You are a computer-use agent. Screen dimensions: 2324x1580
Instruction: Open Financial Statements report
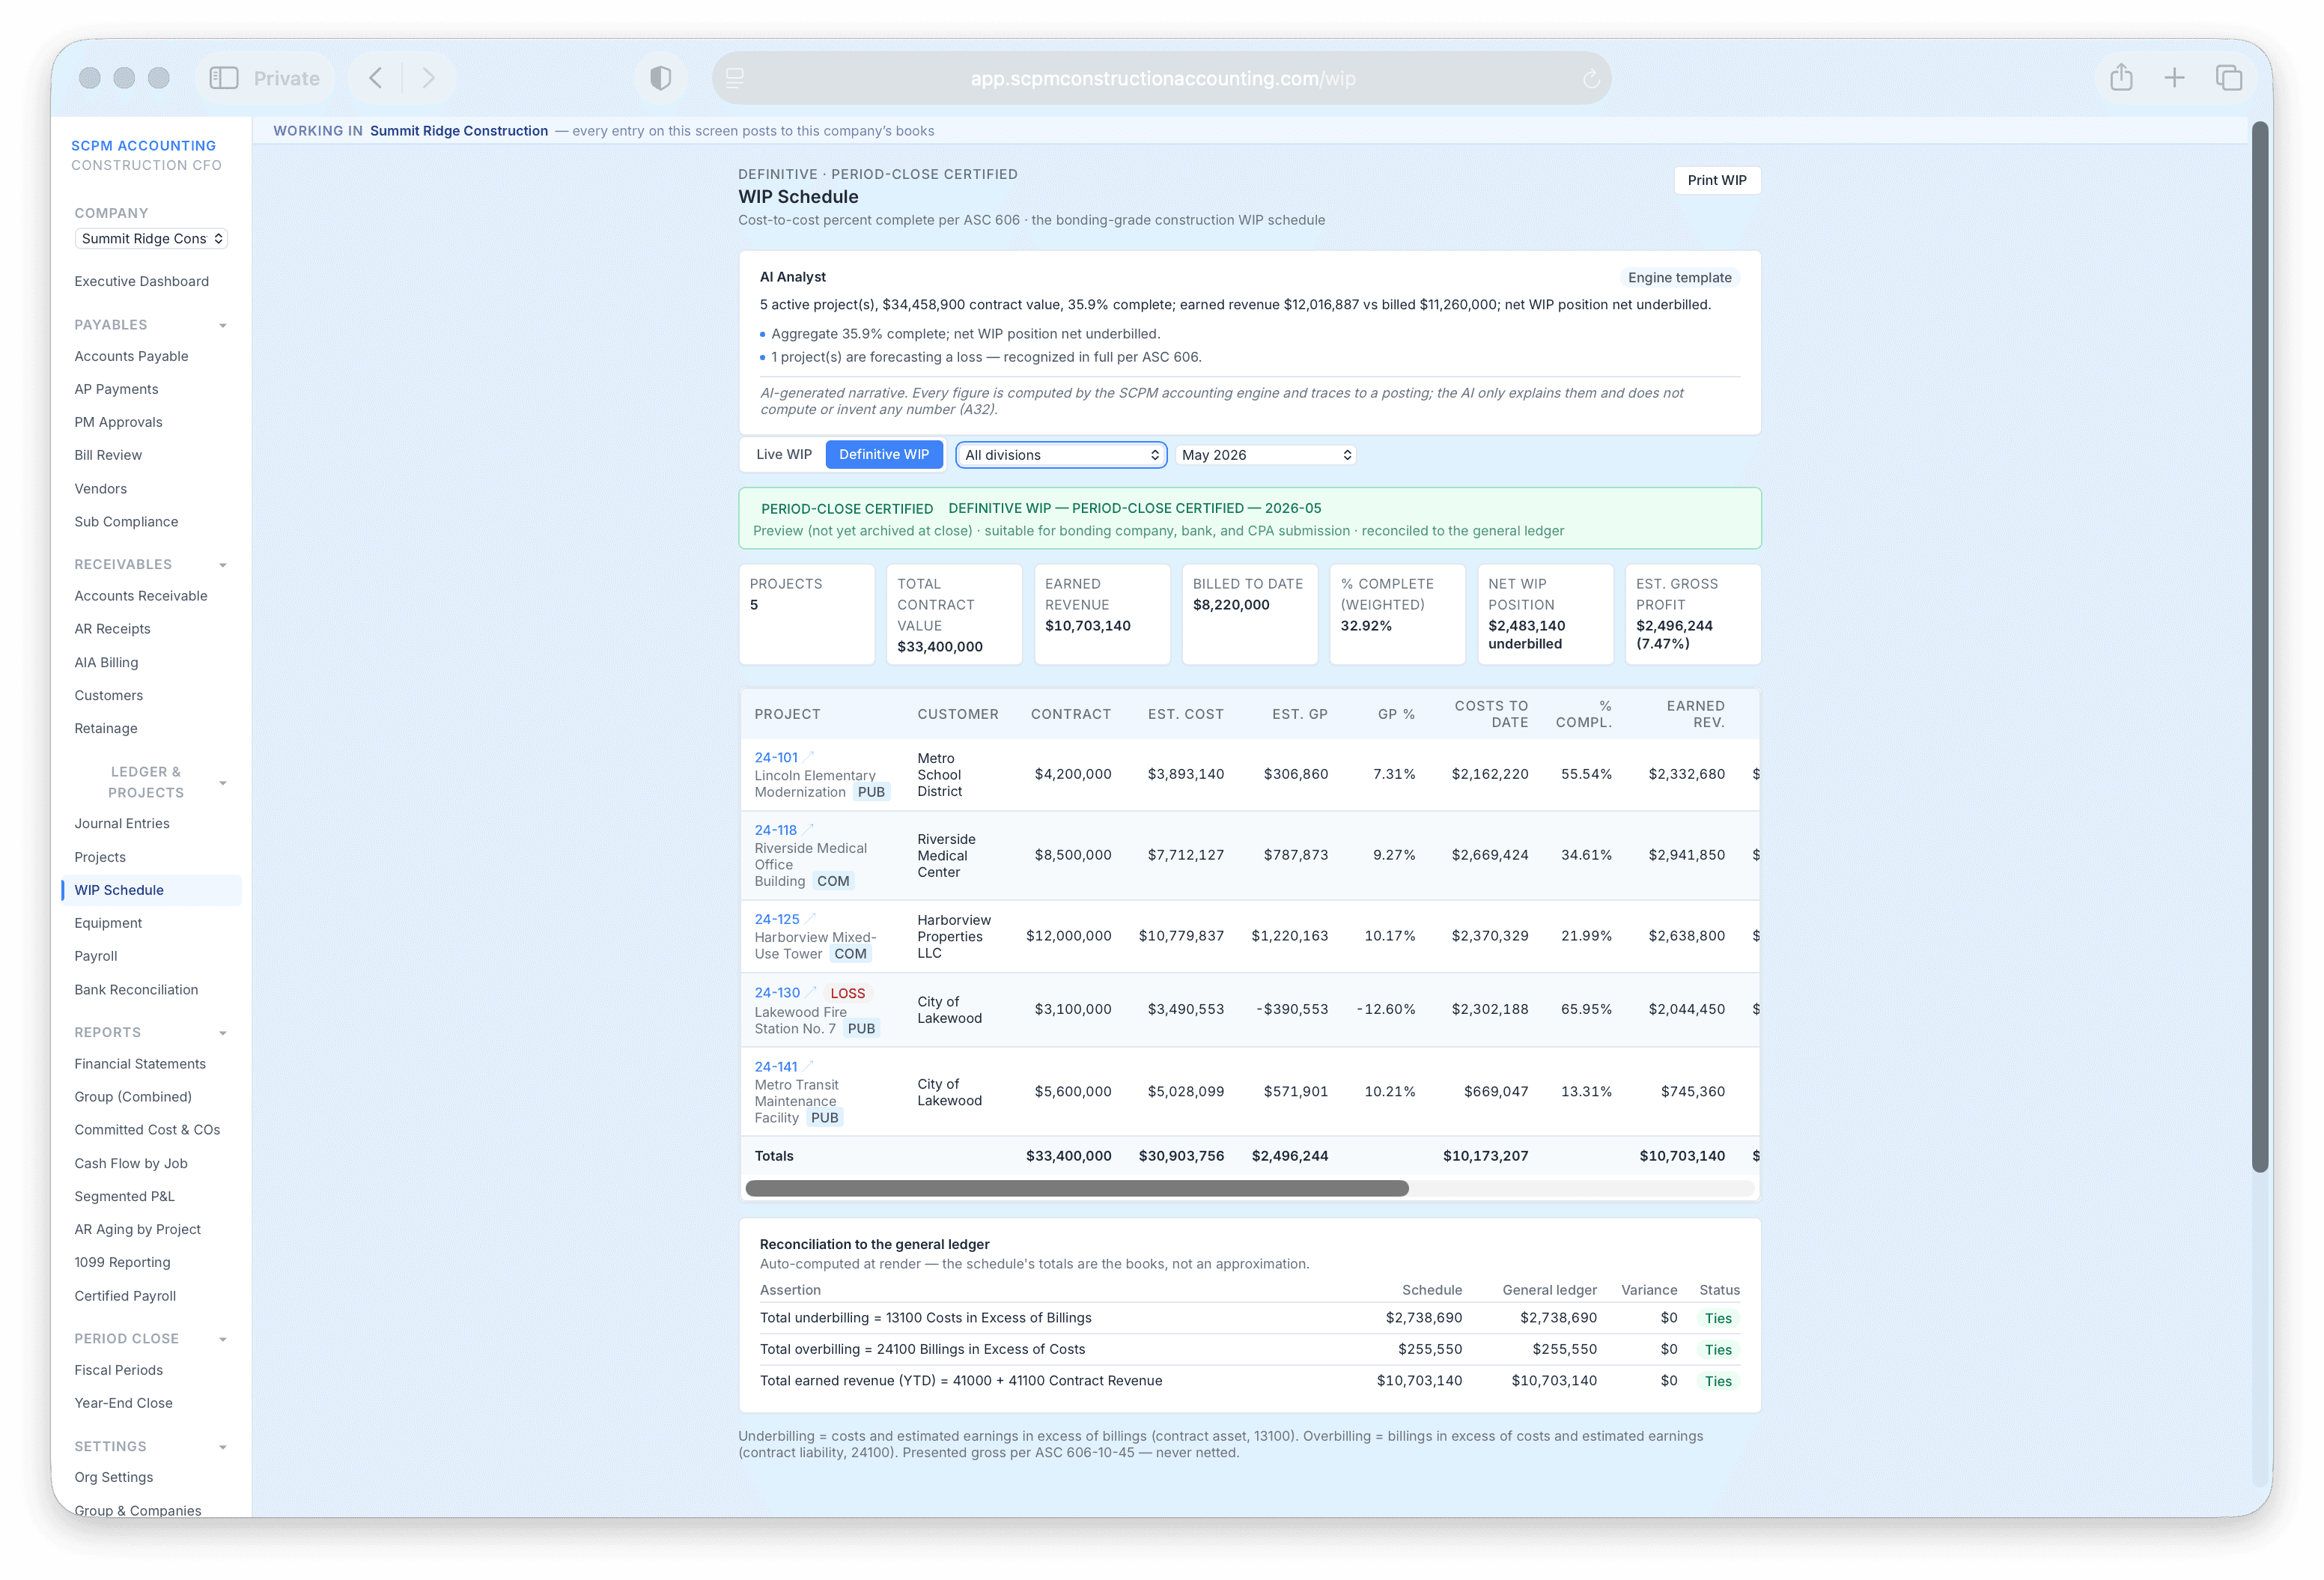(x=140, y=1063)
